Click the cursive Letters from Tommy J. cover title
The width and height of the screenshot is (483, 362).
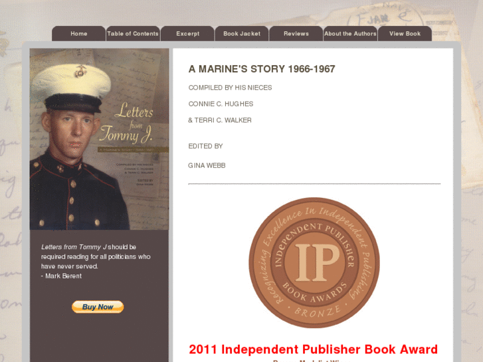[x=127, y=124]
